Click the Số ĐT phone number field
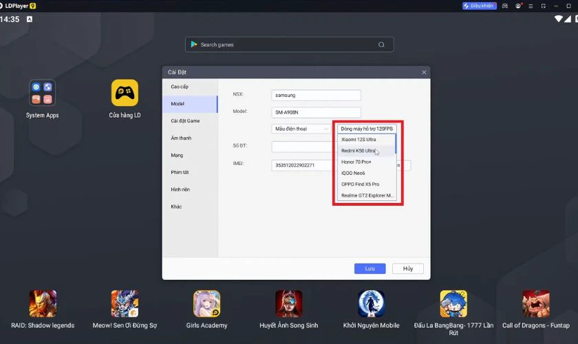The width and height of the screenshot is (578, 344). pos(302,147)
